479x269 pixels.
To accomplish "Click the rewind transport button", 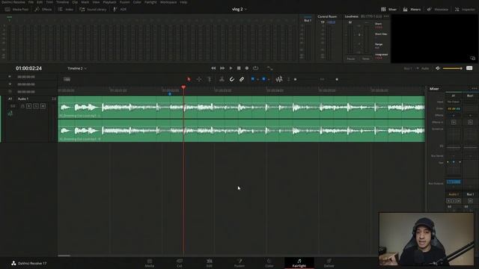I will click(213, 68).
